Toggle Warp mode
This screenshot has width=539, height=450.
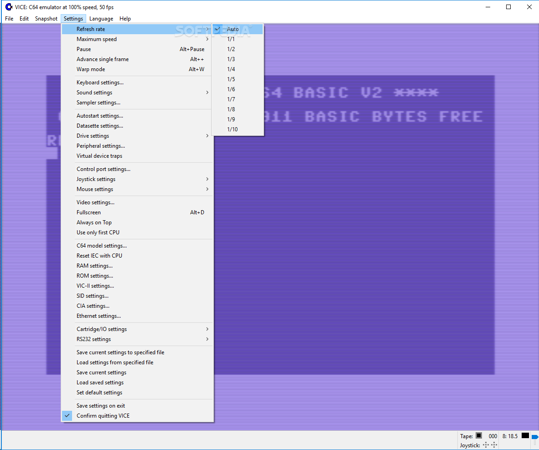pyautogui.click(x=138, y=69)
